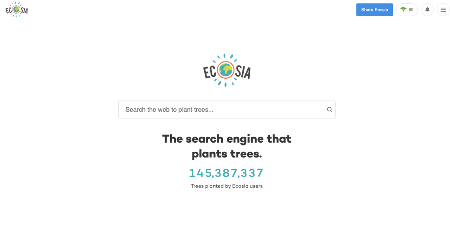450x233 pixels.
Task: Focus the 'Search the web to plant trees' field
Action: point(227,110)
